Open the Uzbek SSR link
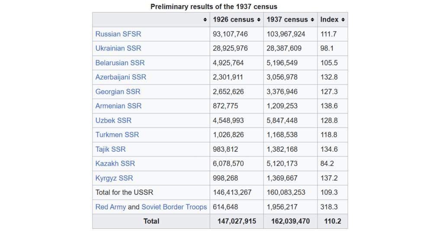This screenshot has width=442, height=234. 113,121
